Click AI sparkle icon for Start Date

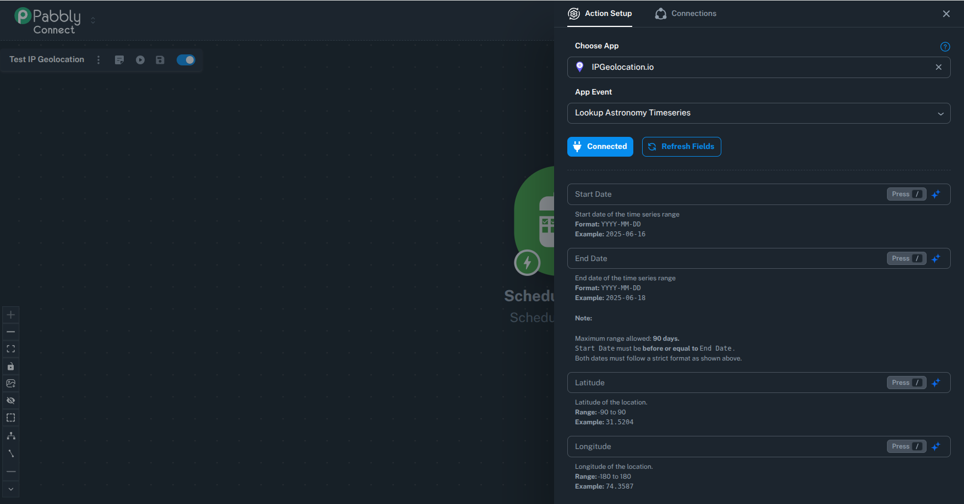(x=936, y=195)
